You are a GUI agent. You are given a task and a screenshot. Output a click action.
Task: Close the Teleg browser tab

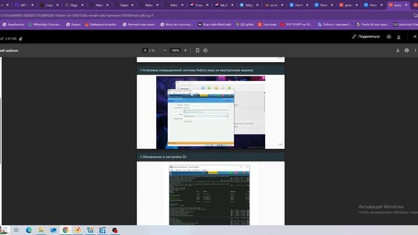coord(257,5)
